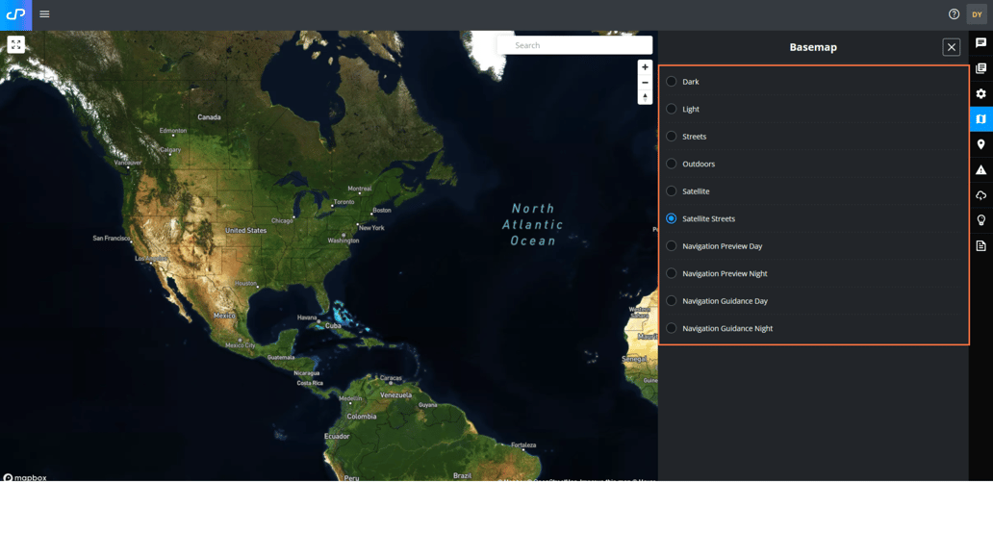Click the help question mark icon
993x558 pixels.
click(x=954, y=14)
